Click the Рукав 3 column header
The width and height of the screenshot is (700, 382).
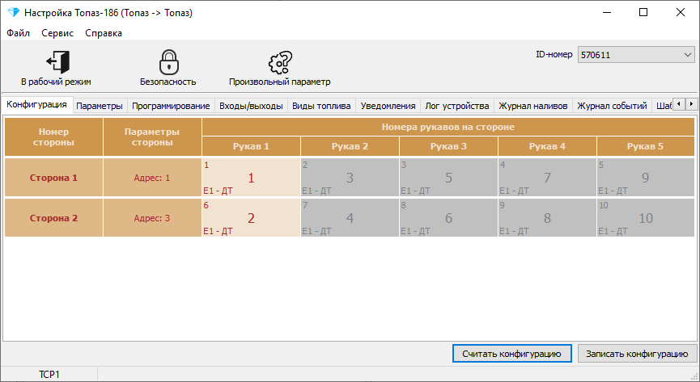(448, 146)
